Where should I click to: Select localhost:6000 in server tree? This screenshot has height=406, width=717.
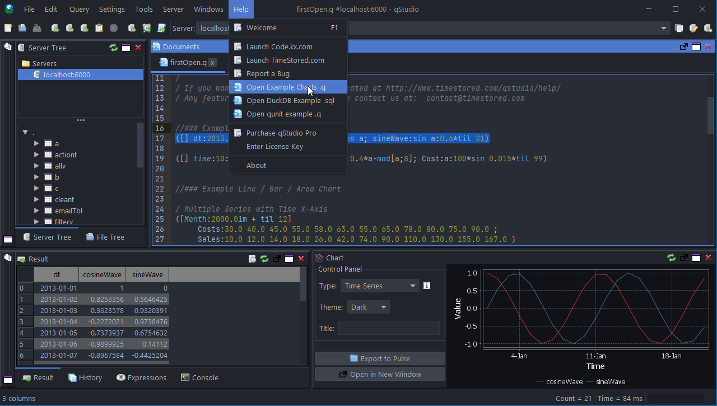pos(81,74)
